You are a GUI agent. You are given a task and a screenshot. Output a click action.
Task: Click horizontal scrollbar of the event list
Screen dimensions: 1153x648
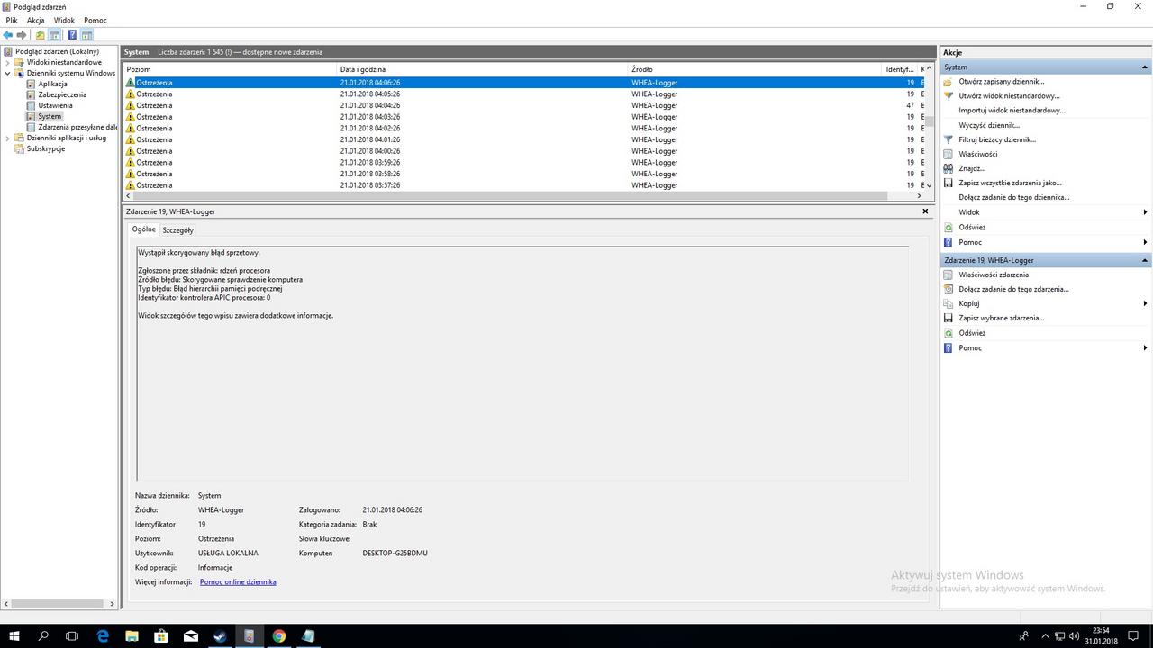[x=510, y=195]
